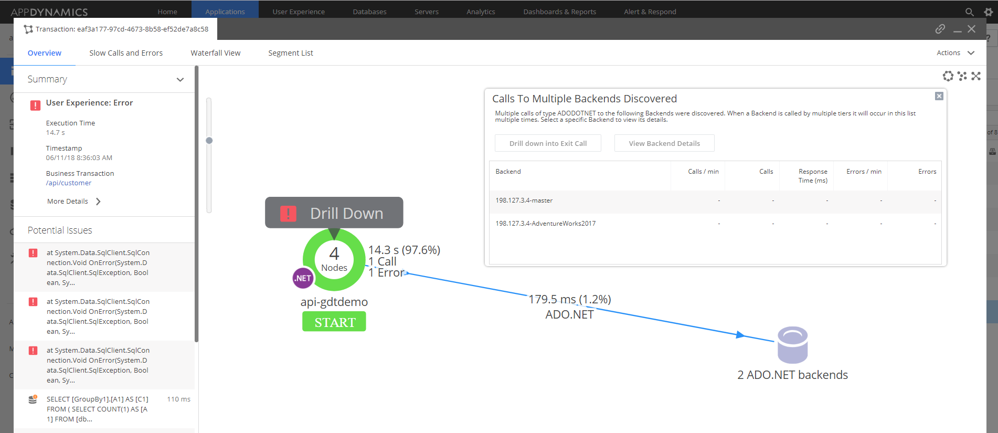
Task: Sort by the Backend column header
Action: point(508,172)
